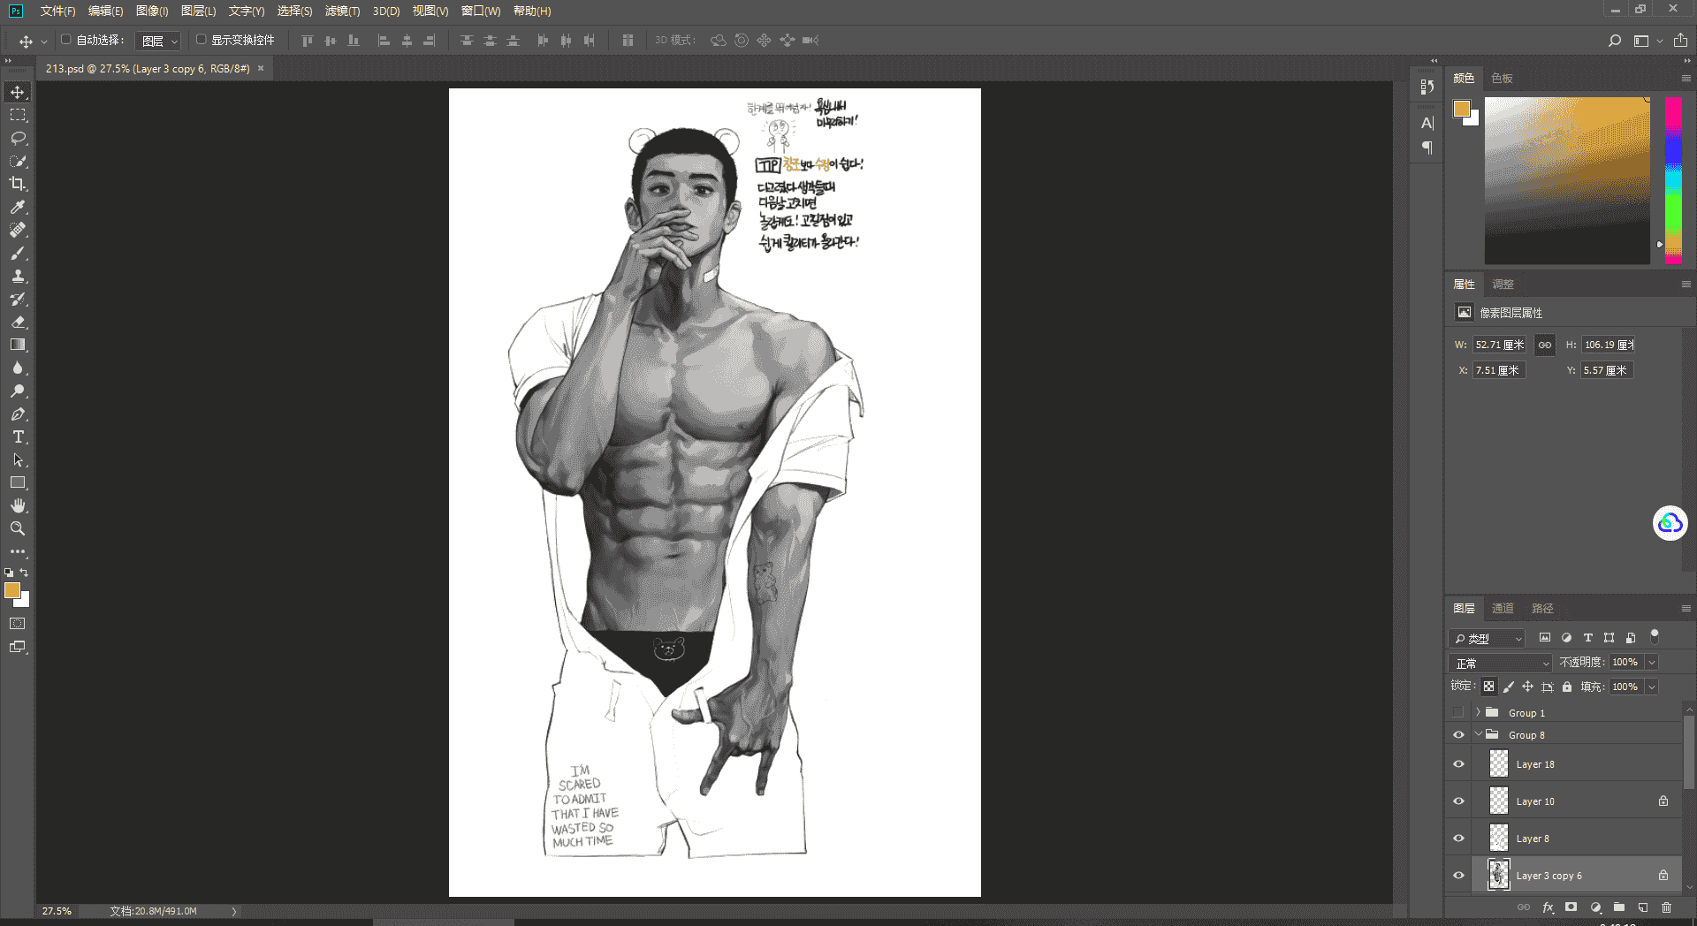Switch to the 调整 tab

[x=1503, y=285]
